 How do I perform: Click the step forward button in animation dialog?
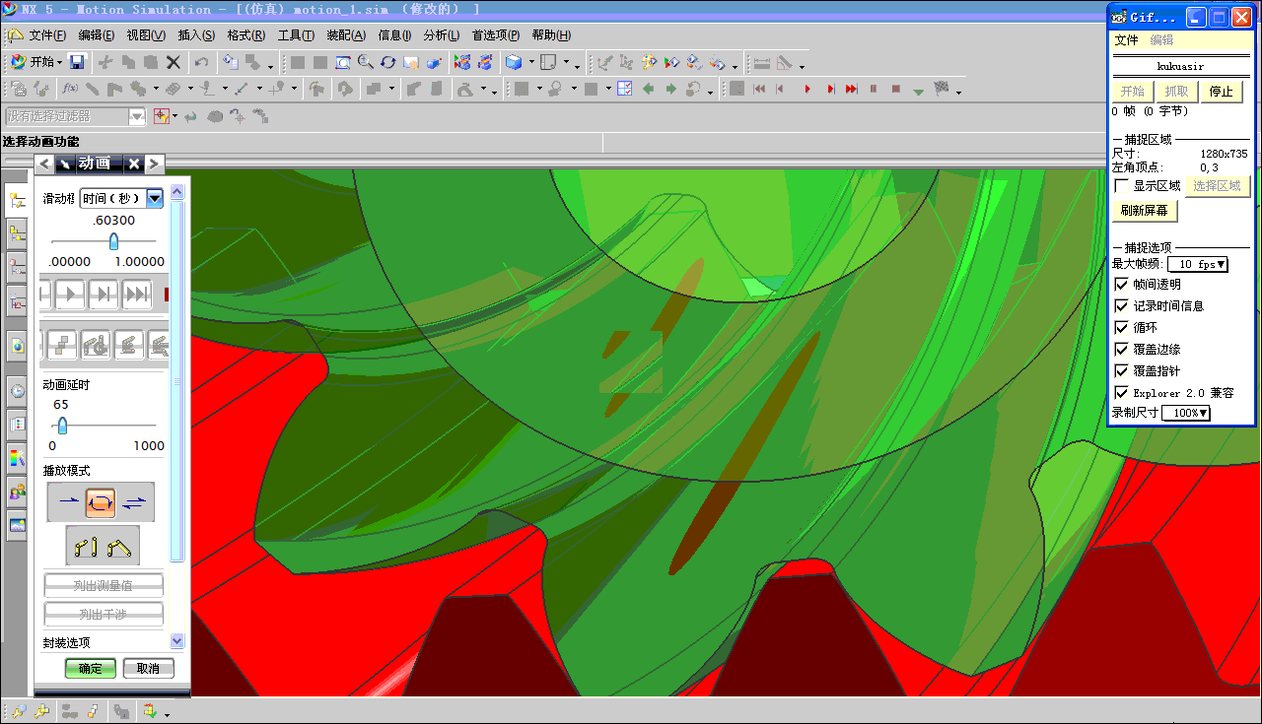(x=103, y=293)
